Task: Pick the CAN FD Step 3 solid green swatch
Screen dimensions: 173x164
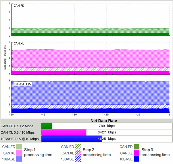Action: click(x=137, y=147)
